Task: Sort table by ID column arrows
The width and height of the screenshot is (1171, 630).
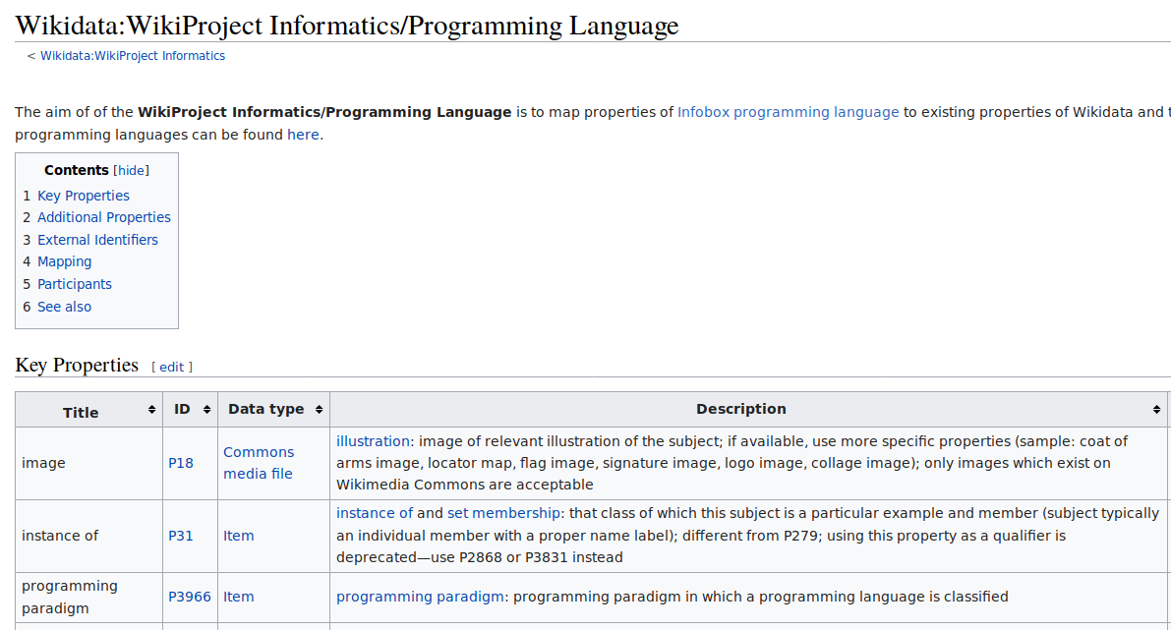Action: [206, 410]
